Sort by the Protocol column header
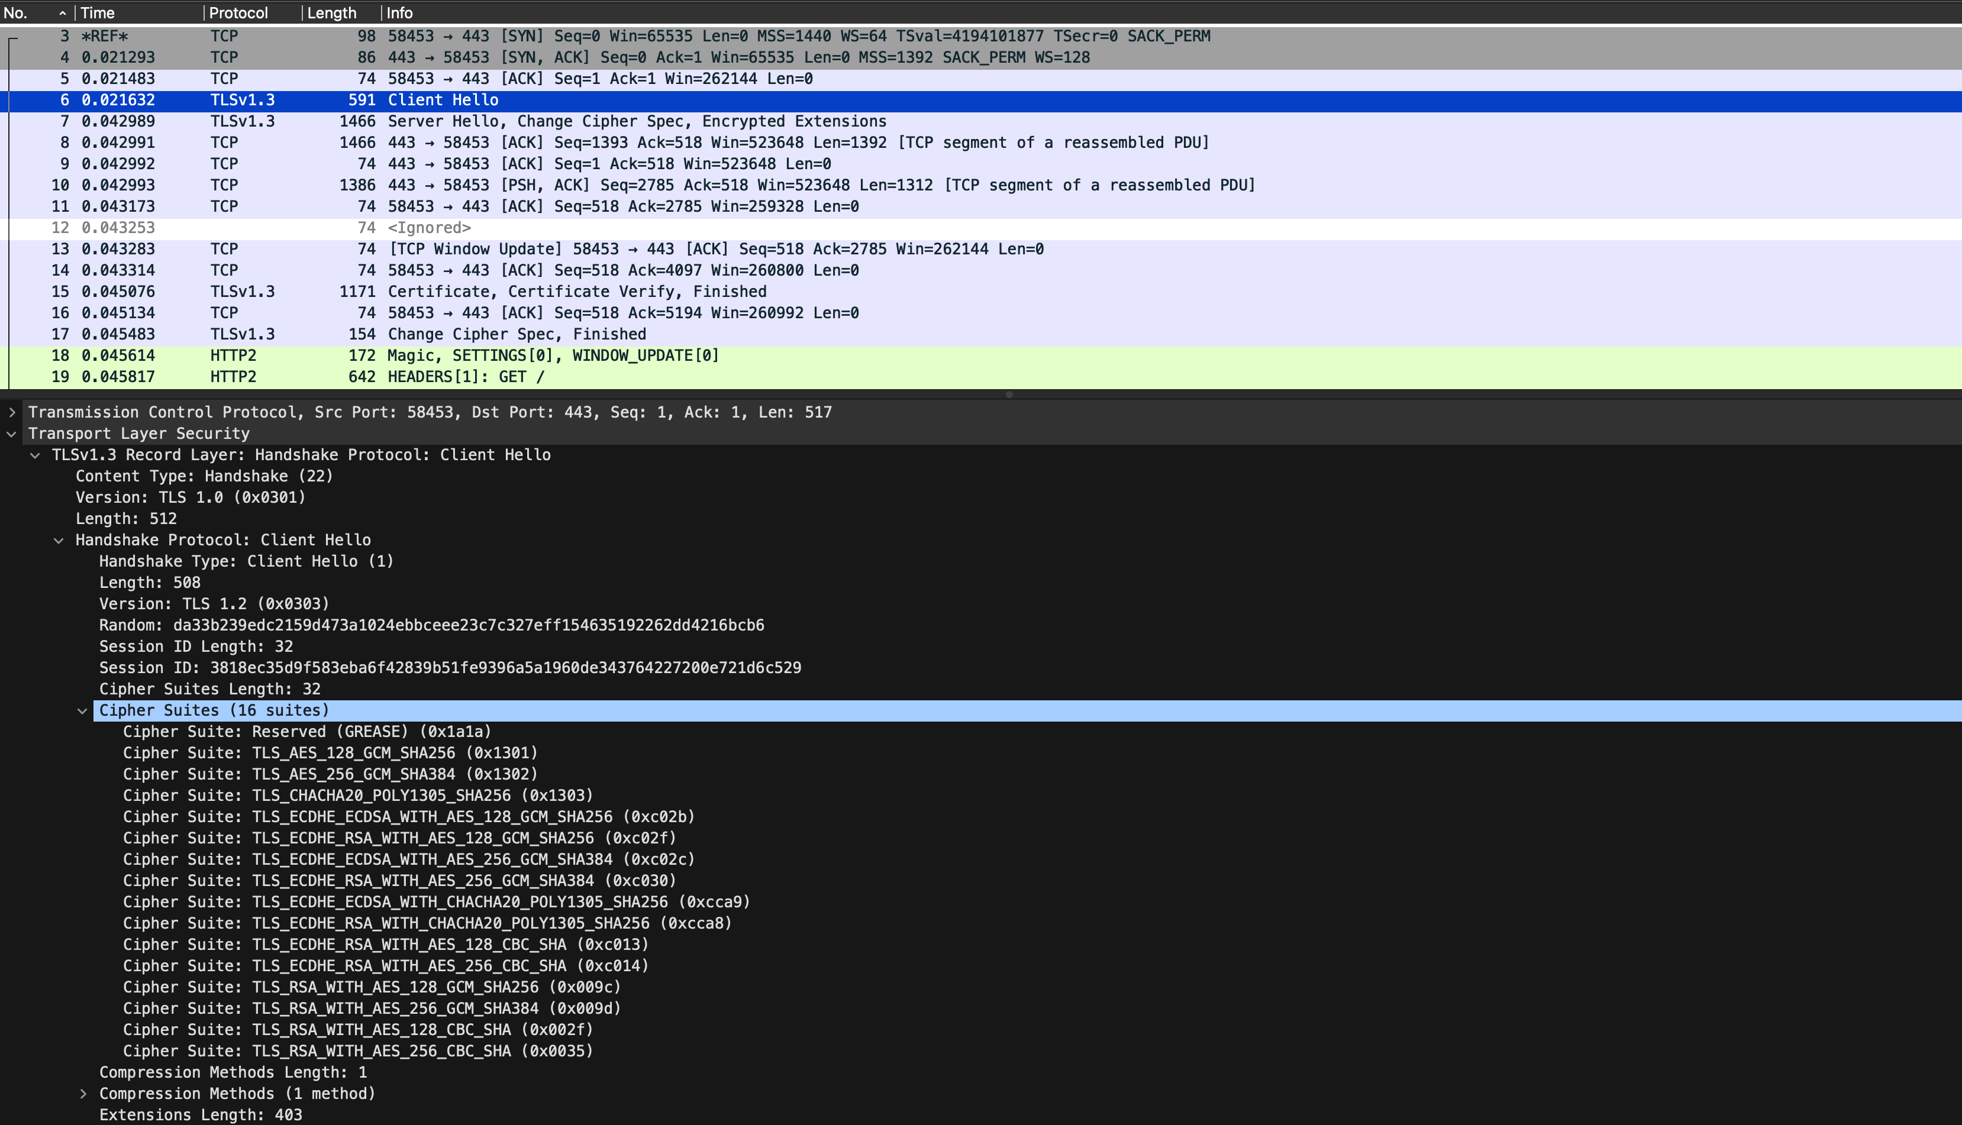The width and height of the screenshot is (1962, 1125). tap(252, 13)
